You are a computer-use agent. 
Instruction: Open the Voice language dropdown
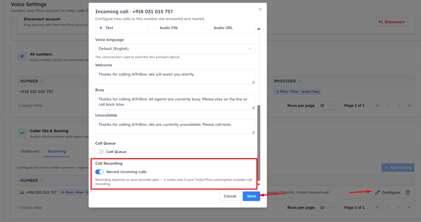pyautogui.click(x=175, y=49)
